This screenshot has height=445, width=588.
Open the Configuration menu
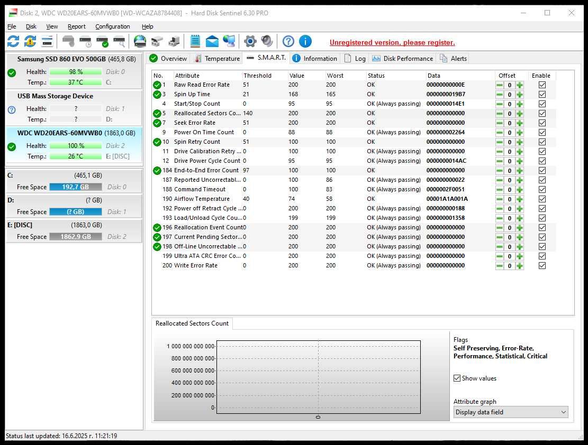(113, 26)
